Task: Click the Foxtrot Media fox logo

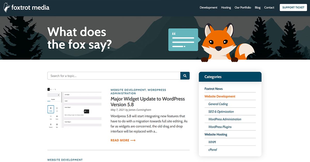Action: (7, 7)
